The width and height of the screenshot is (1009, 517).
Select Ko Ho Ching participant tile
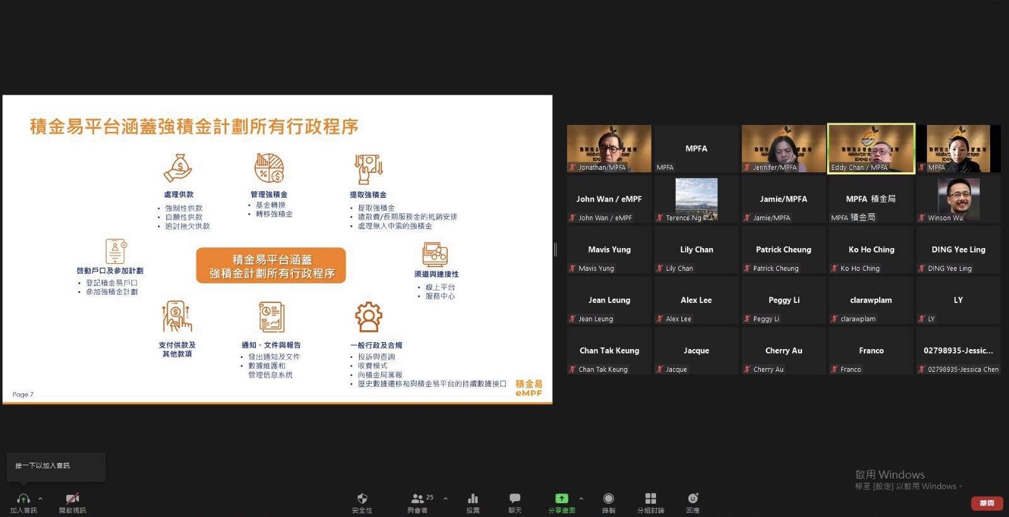tap(871, 249)
